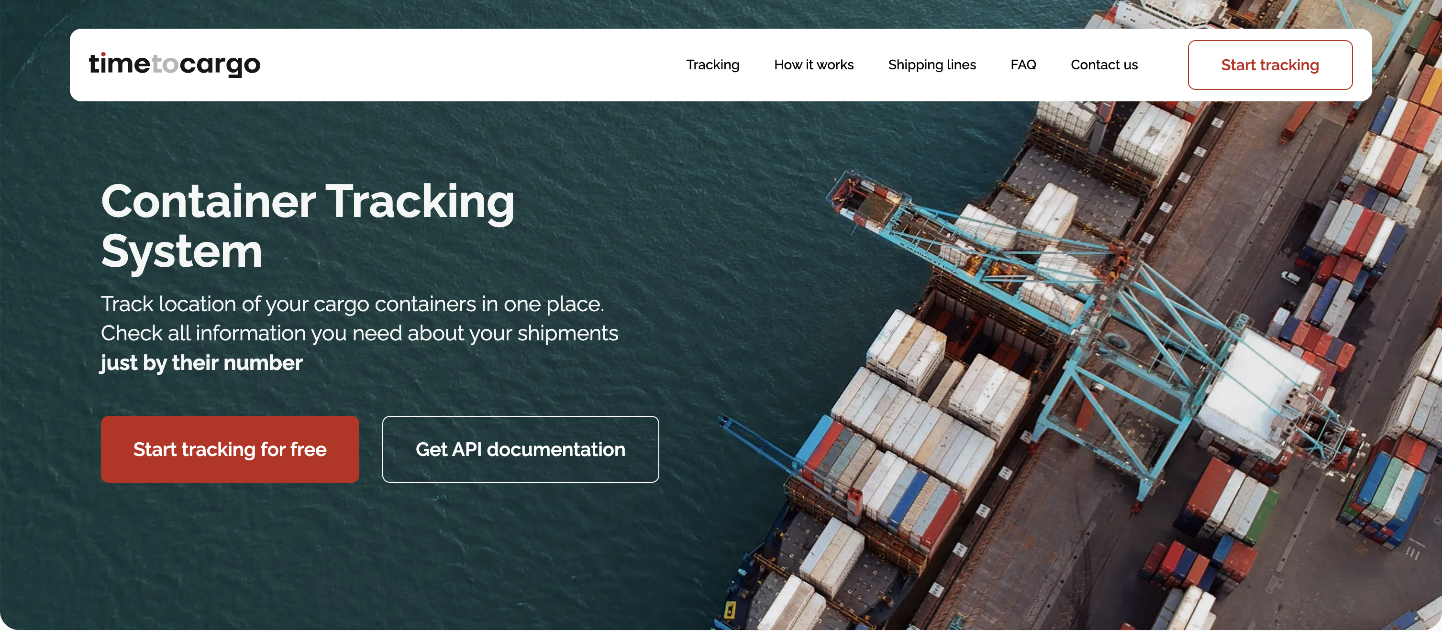Open How it works section
Screen dimensions: 1442x631
[x=813, y=65]
